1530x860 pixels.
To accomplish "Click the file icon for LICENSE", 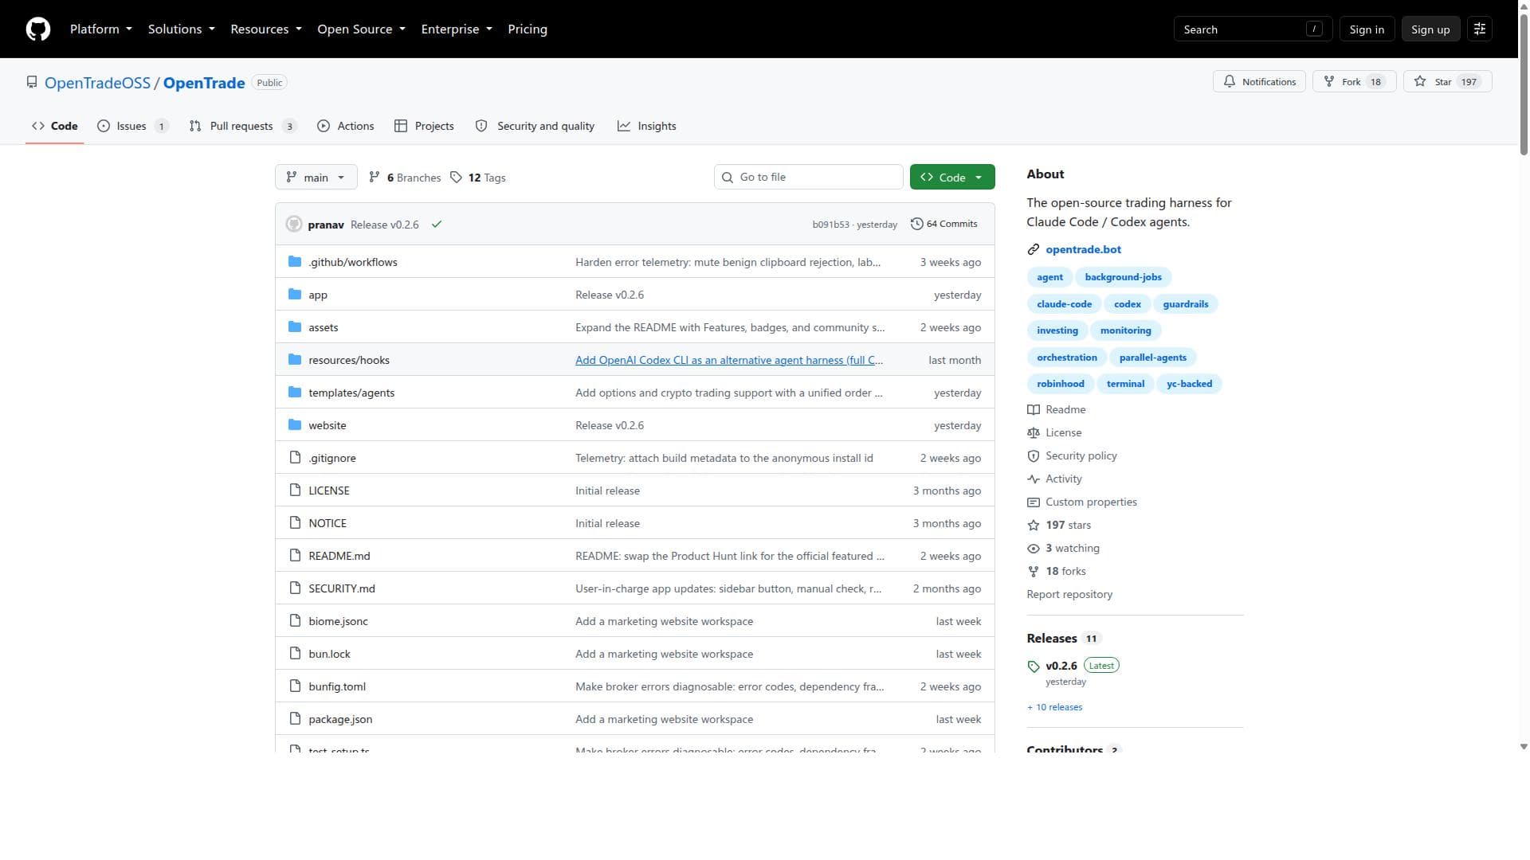I will point(295,491).
